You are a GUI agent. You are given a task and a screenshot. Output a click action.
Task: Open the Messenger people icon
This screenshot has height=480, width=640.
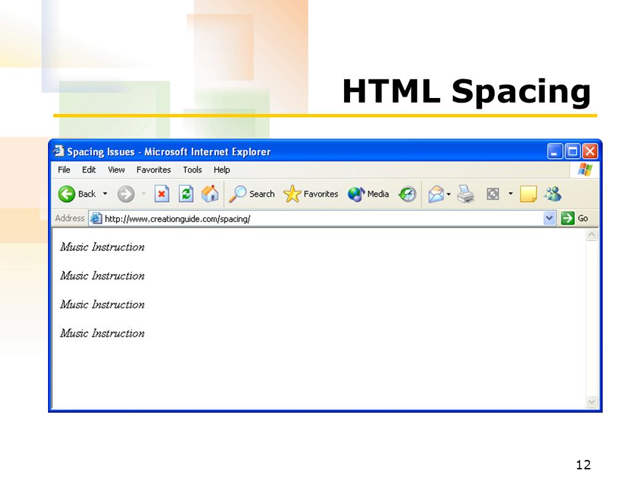553,194
